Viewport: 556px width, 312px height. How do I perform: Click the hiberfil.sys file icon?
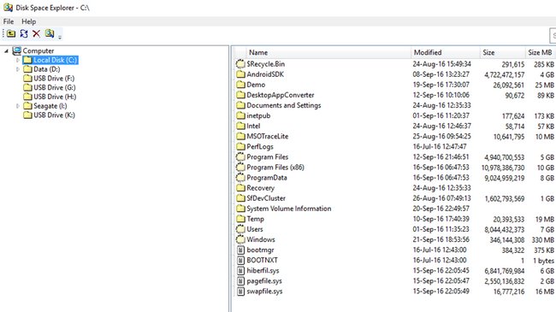click(240, 270)
